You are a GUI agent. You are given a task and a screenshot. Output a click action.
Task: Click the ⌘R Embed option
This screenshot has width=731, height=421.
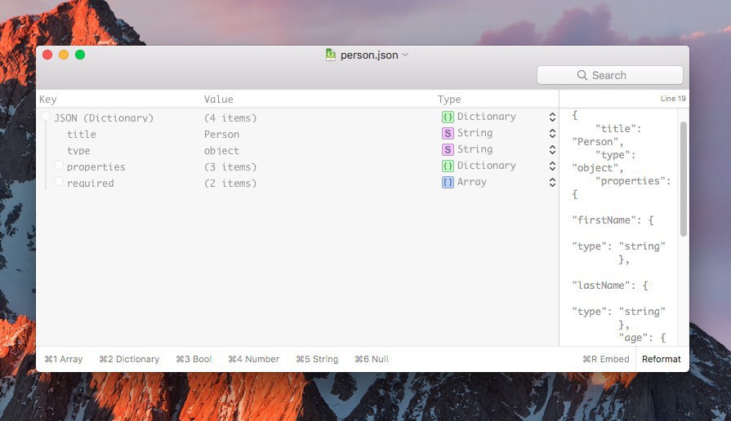click(605, 359)
